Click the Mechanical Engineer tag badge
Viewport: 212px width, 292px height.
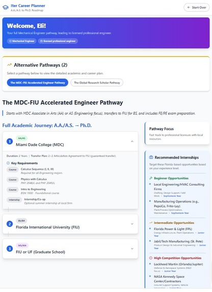click(22, 41)
